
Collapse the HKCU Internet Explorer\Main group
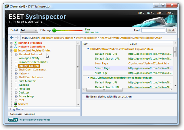click(88, 77)
